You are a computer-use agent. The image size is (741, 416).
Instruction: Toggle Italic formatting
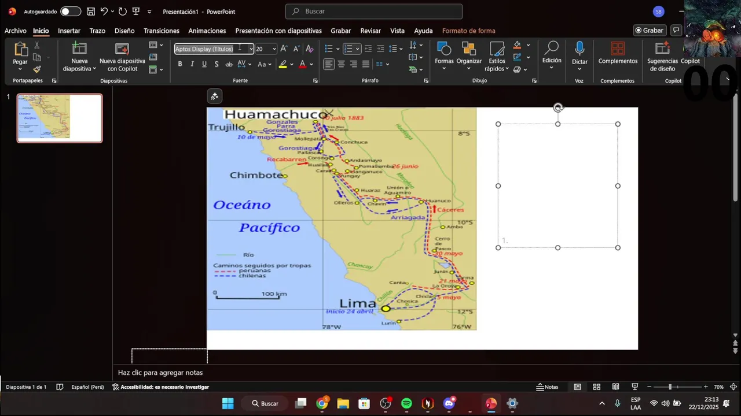pyautogui.click(x=192, y=64)
